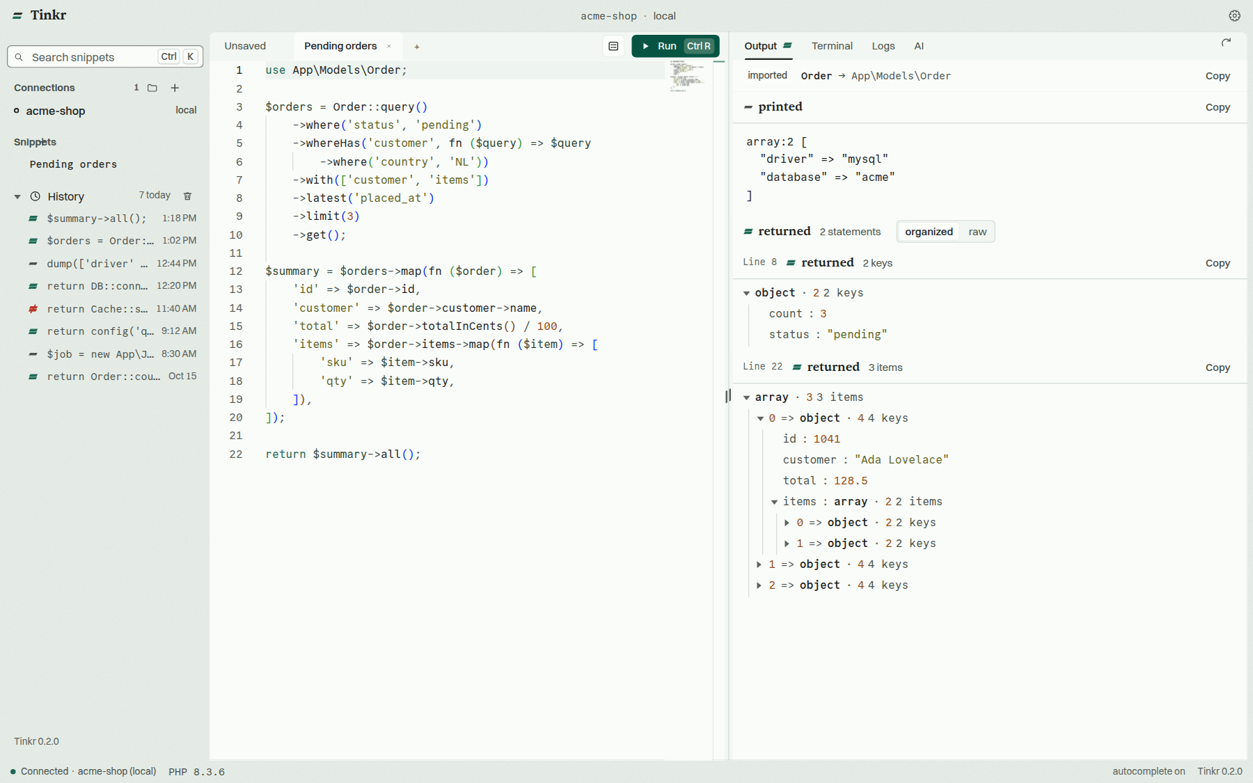Switch to the Terminal tab
The width and height of the screenshot is (1253, 783).
click(x=832, y=46)
